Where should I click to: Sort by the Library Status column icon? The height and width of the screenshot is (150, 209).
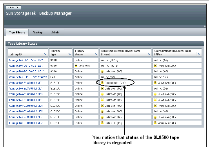(x=96, y=54)
